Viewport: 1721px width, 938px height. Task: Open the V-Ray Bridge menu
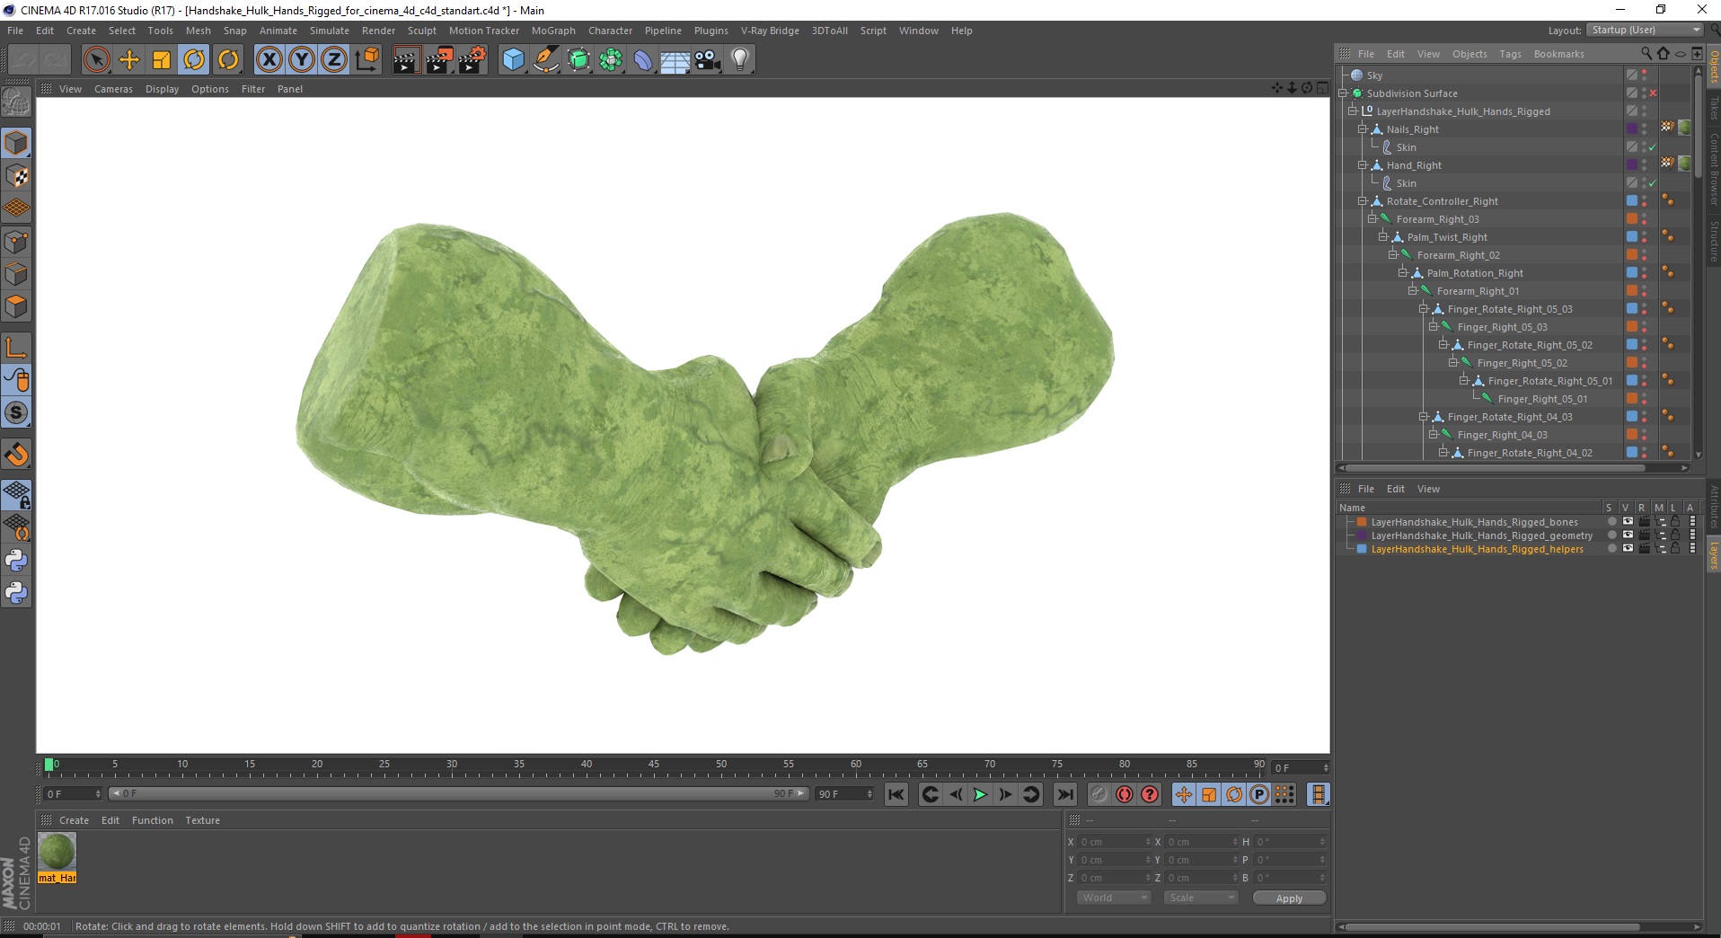[770, 31]
